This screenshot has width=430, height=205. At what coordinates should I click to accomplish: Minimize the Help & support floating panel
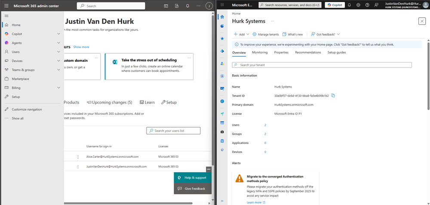tap(209, 169)
